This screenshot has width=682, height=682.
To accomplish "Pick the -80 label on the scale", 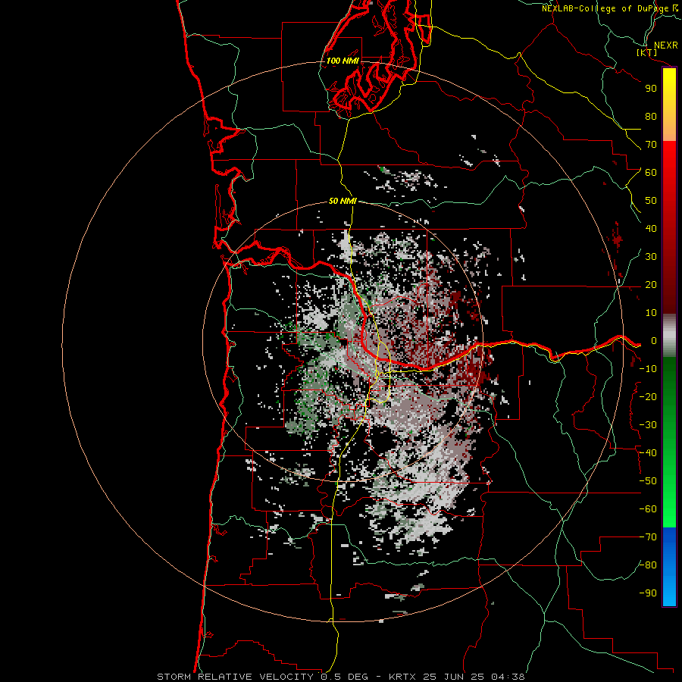I will tap(648, 565).
